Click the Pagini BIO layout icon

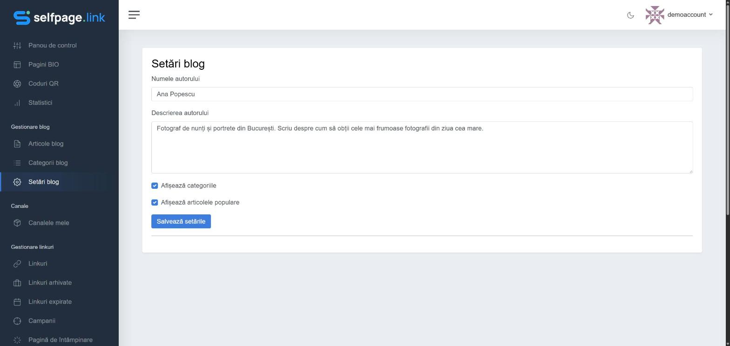tap(17, 65)
